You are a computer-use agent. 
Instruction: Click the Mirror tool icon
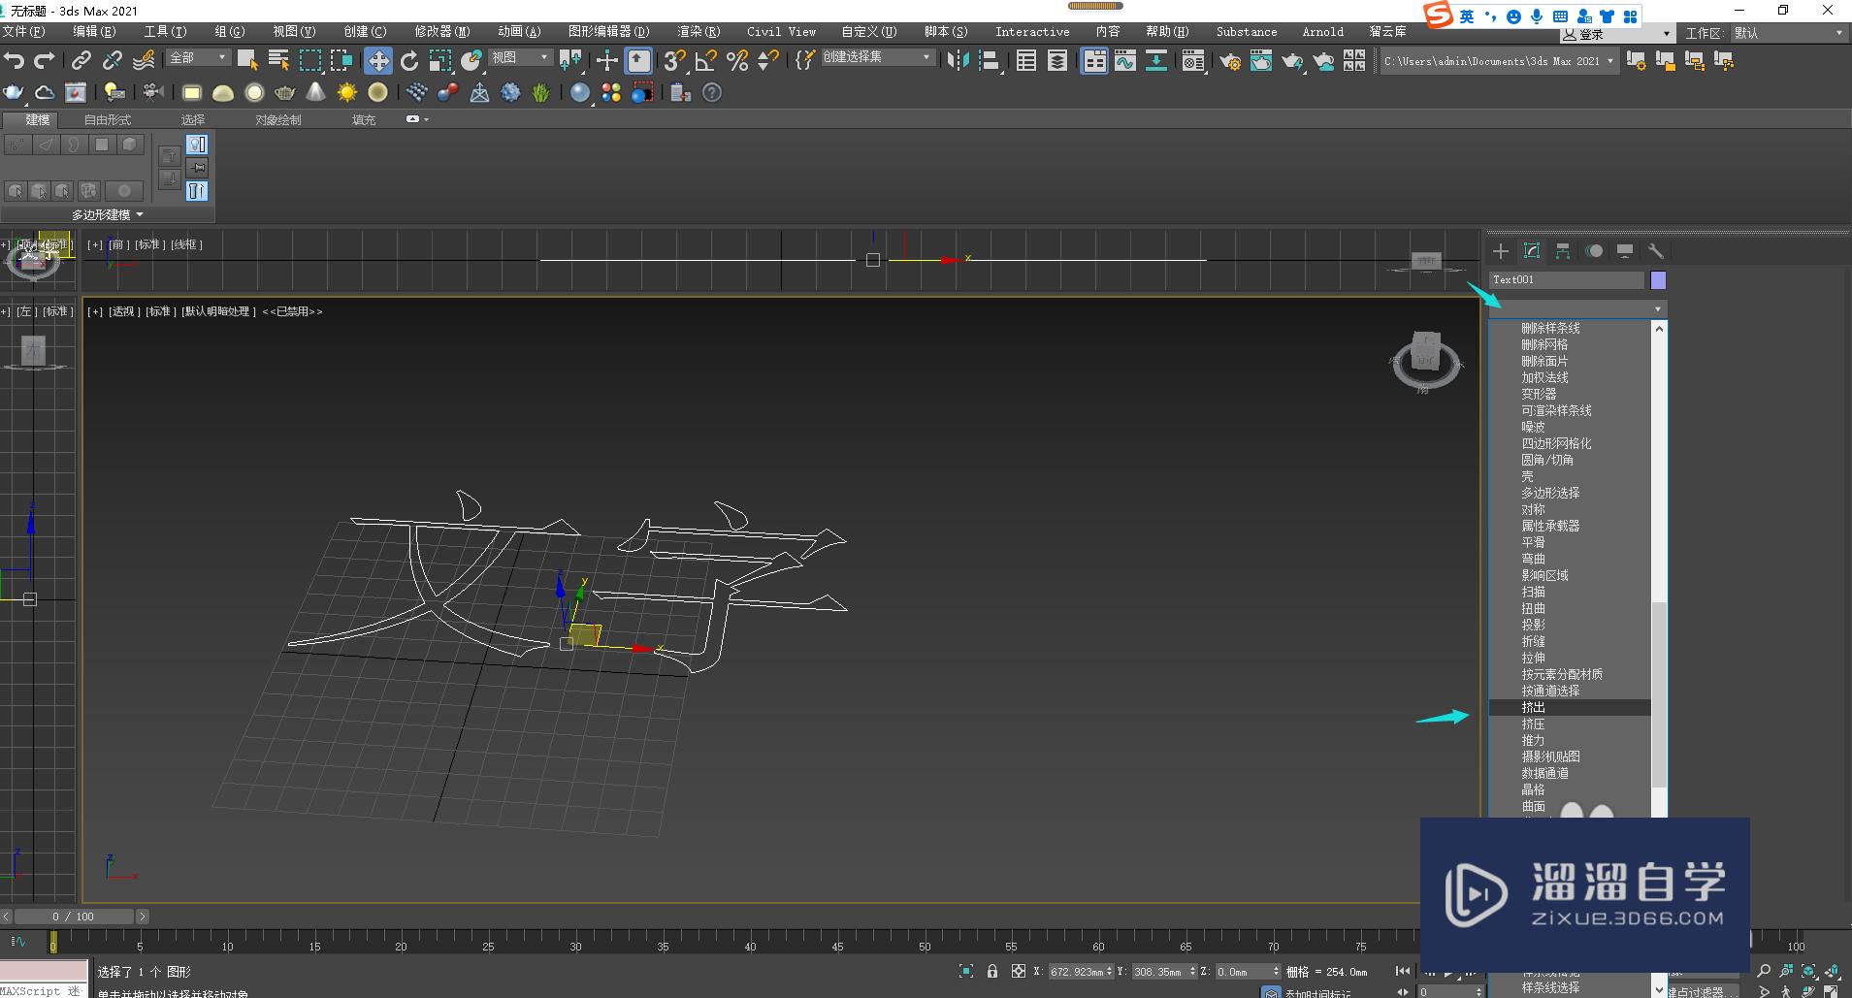point(958,60)
